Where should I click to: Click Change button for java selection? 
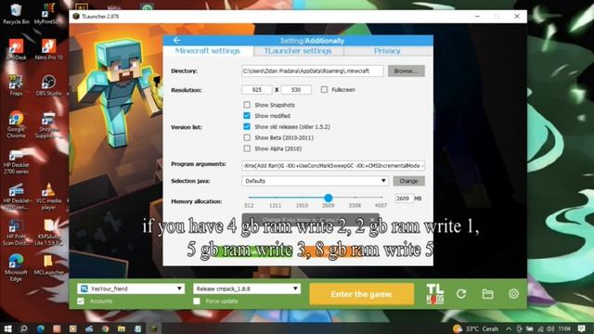click(408, 181)
